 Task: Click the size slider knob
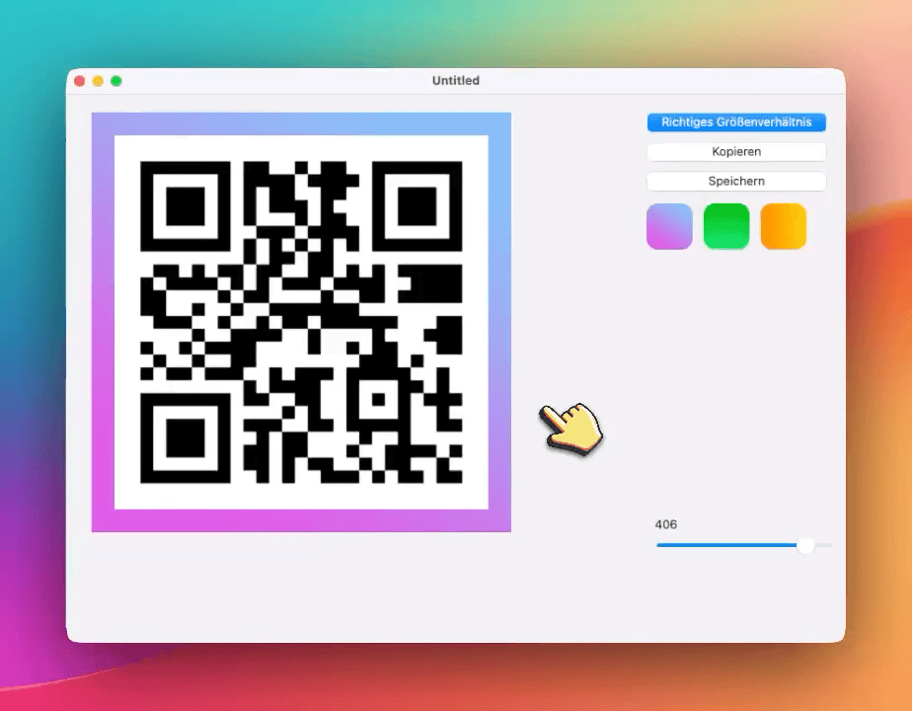click(x=805, y=545)
